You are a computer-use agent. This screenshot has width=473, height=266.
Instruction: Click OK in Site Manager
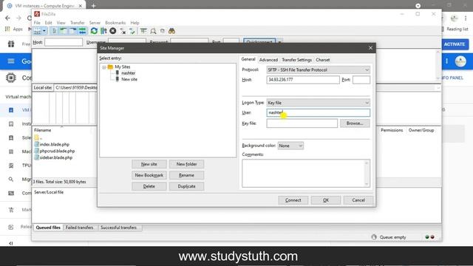[x=326, y=200]
